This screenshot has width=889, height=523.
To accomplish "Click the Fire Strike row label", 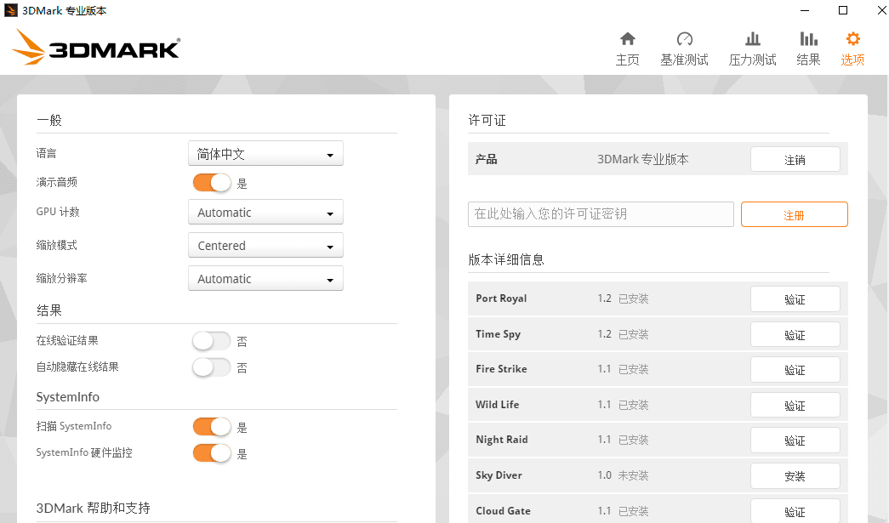I will (x=501, y=369).
